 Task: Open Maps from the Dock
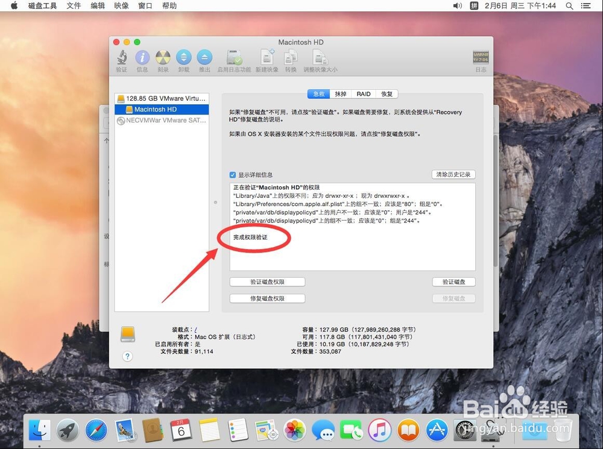click(x=266, y=429)
